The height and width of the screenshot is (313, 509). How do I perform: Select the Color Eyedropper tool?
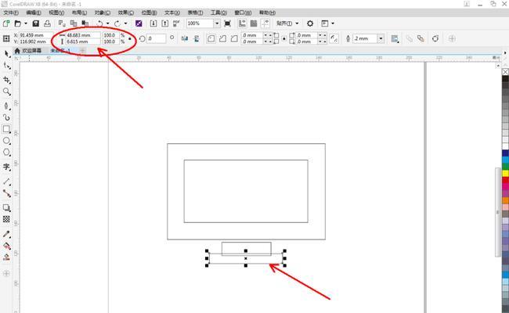click(7, 234)
